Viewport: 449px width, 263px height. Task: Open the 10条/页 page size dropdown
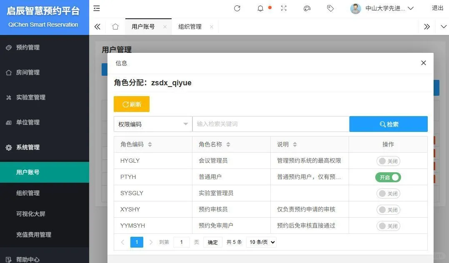[x=261, y=242]
